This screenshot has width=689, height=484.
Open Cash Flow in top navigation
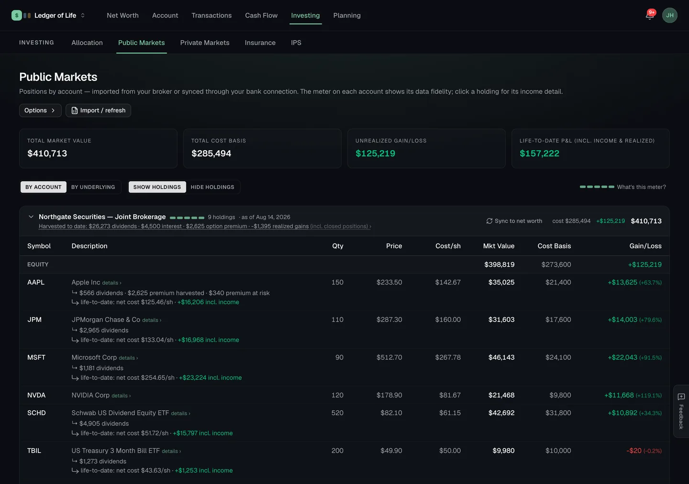coord(261,15)
